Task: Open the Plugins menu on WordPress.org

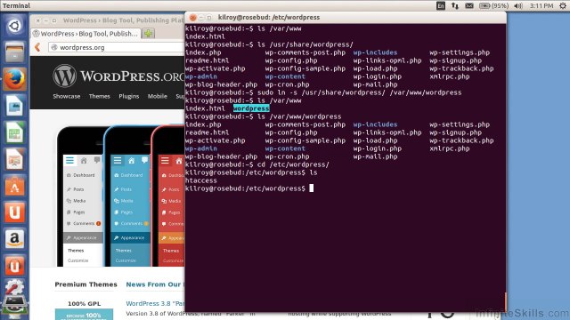Action: click(x=128, y=96)
